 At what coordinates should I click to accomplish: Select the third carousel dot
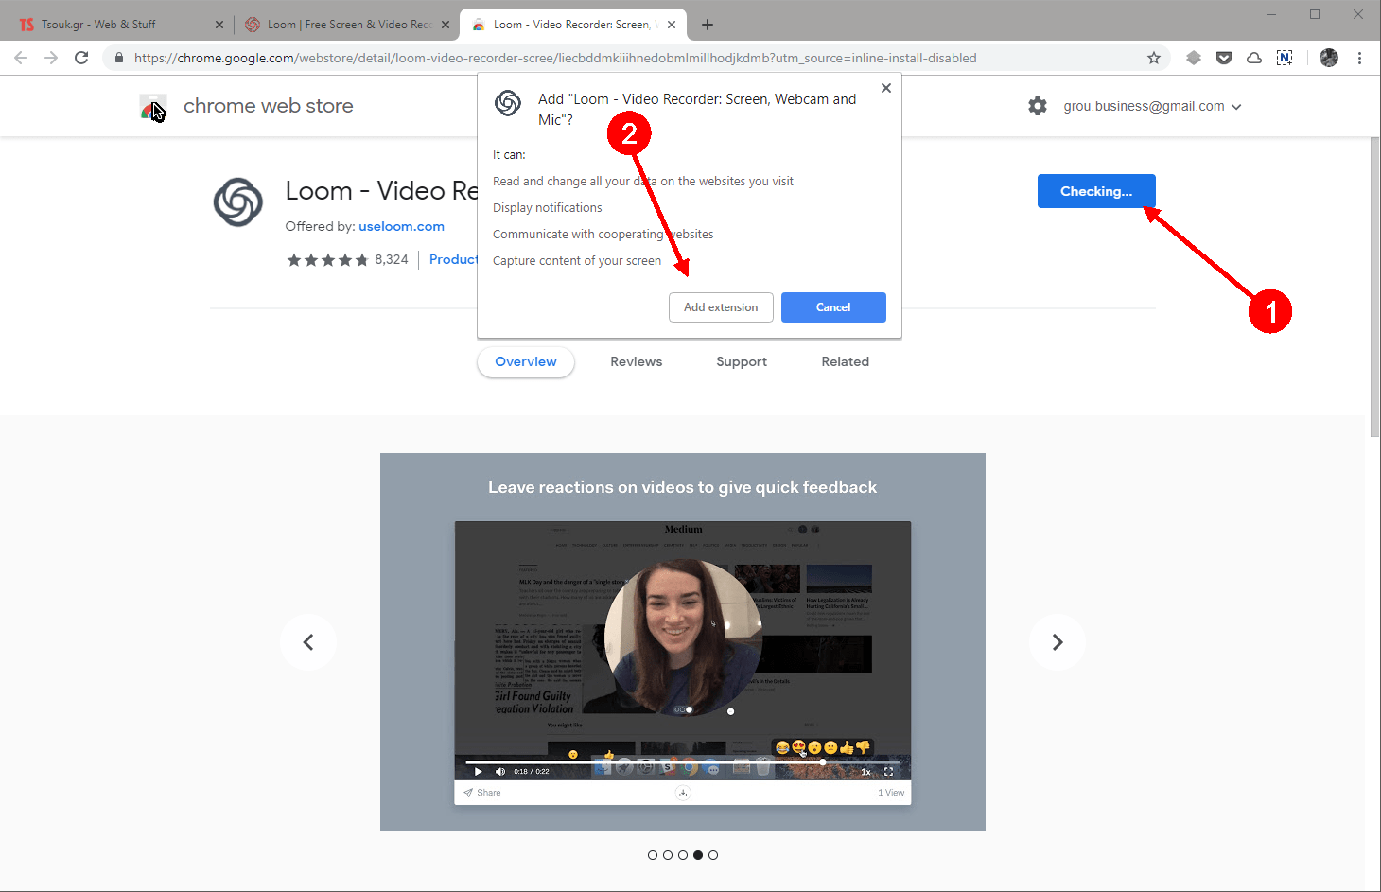click(683, 855)
